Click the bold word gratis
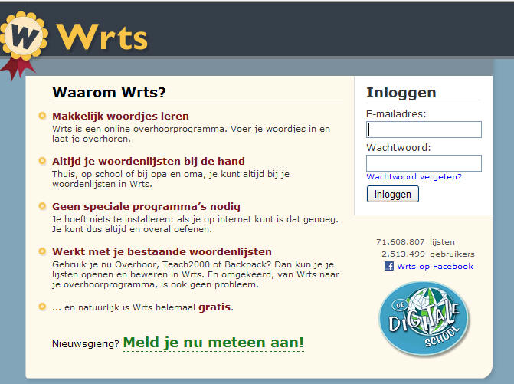514x384 pixels. point(214,307)
